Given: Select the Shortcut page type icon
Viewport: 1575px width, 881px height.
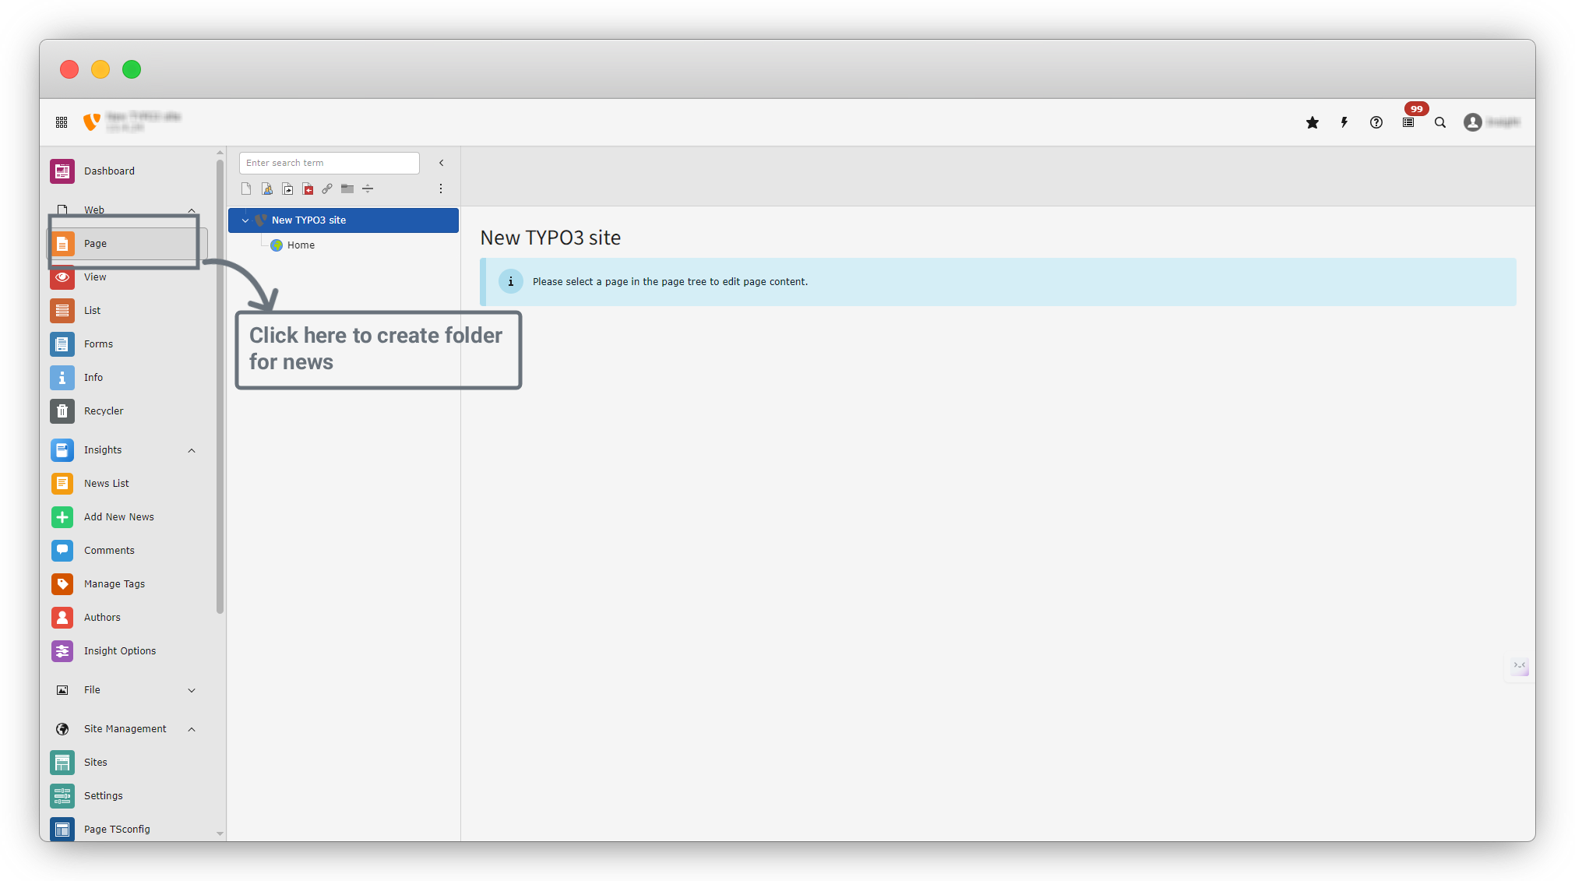Looking at the screenshot, I should [x=287, y=189].
